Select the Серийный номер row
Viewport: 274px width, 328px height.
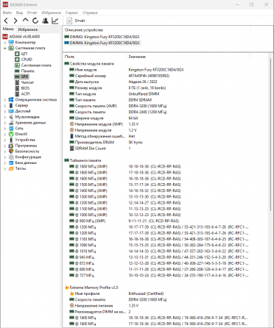tap(156, 76)
